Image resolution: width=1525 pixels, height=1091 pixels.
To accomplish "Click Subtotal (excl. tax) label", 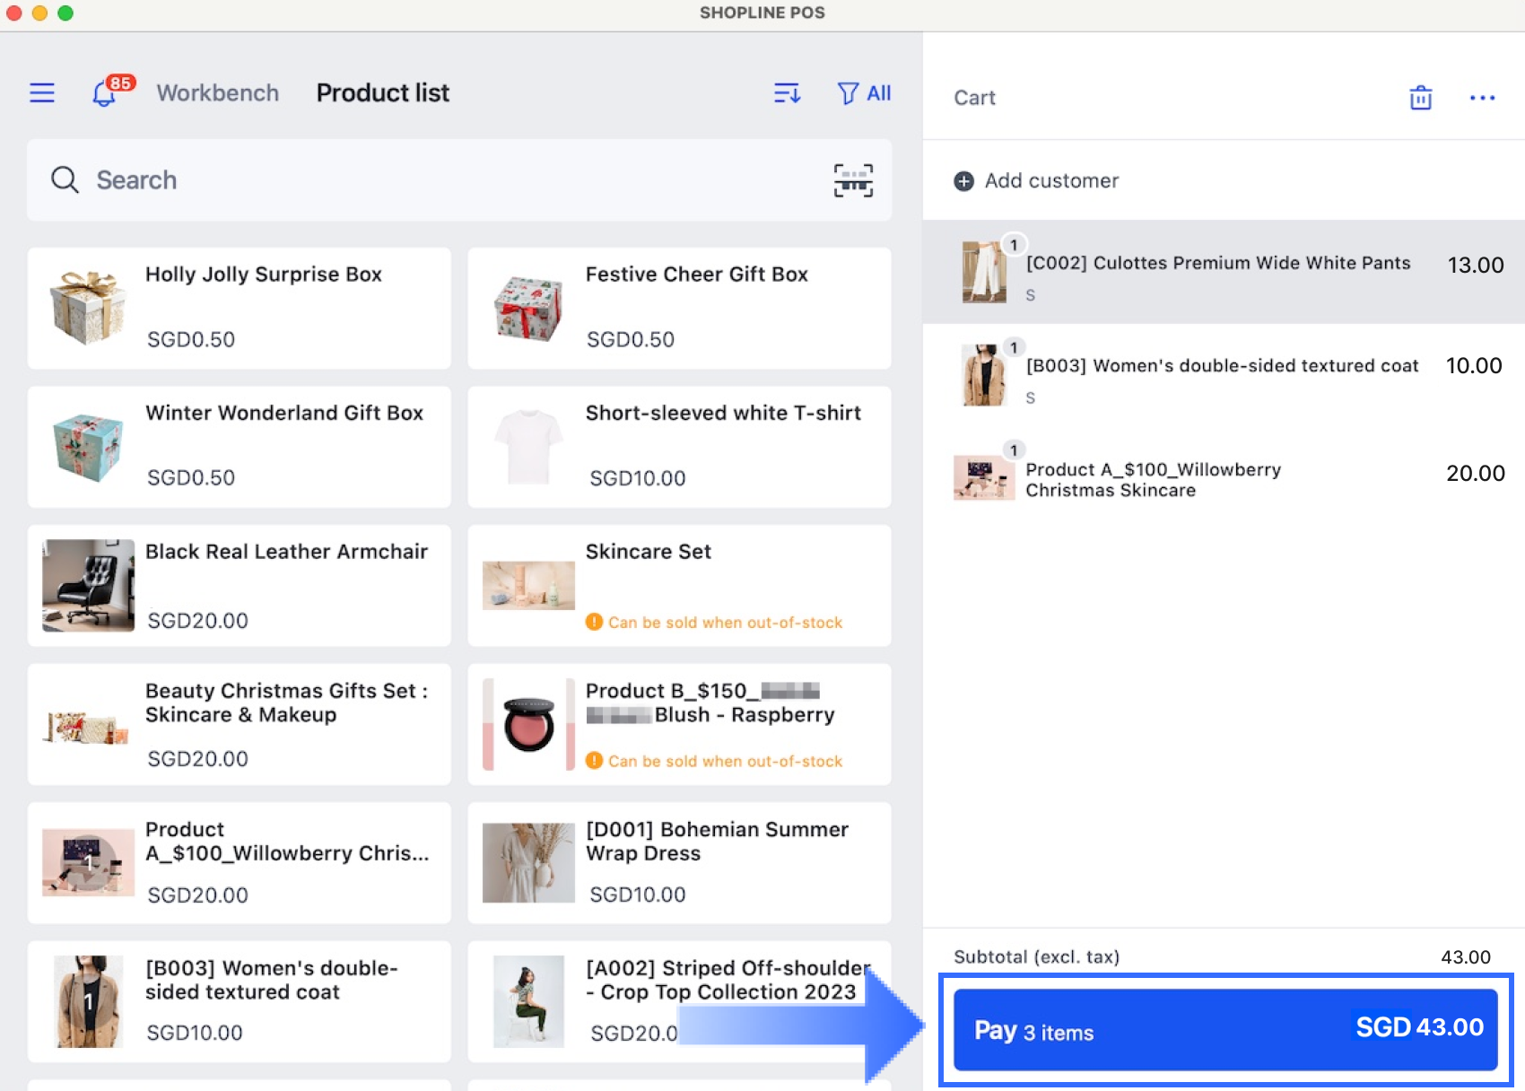I will coord(1037,956).
